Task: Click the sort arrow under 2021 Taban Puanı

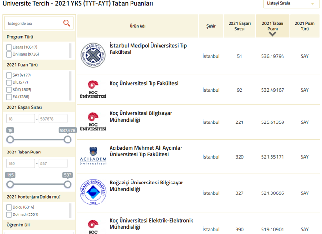Action: (272, 34)
